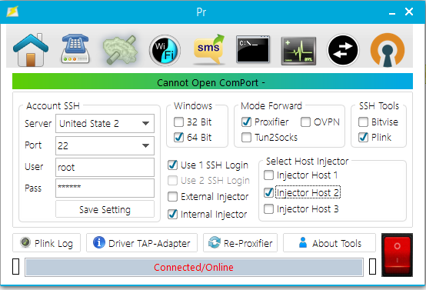The width and height of the screenshot is (426, 290).
Task: Open the telephone modem dial-up icon
Action: tap(75, 49)
